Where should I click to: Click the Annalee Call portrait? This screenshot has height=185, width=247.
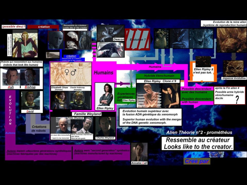pos(139,152)
